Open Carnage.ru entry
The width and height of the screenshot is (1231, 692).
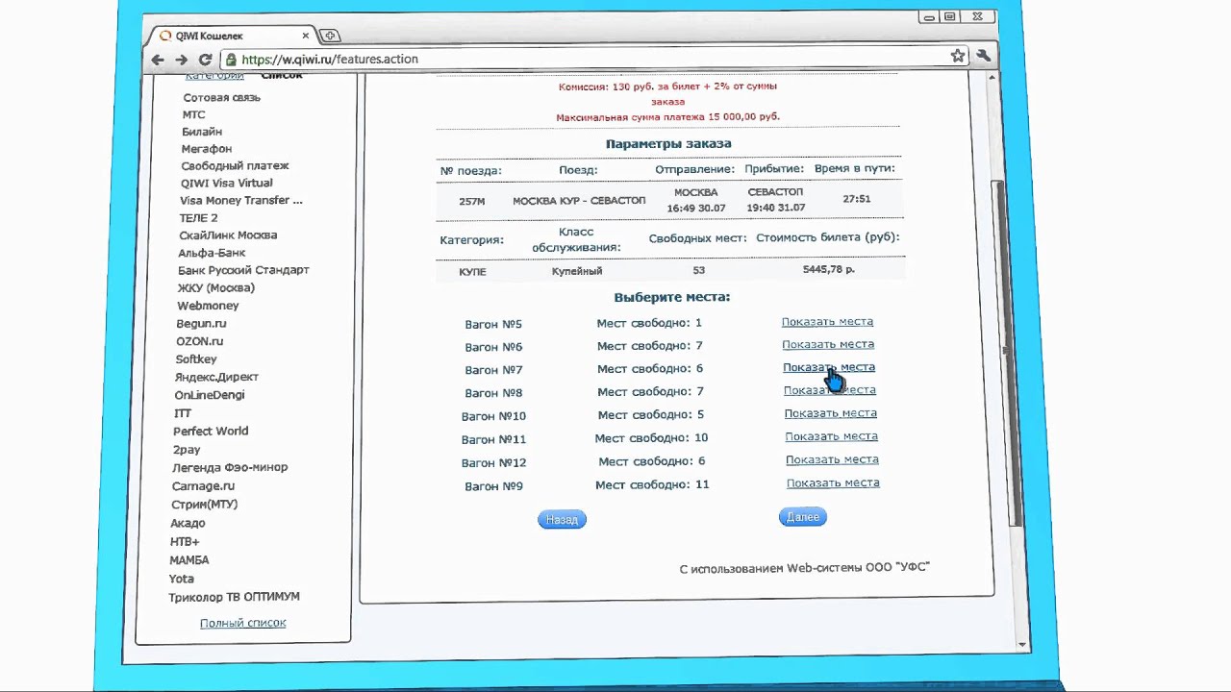point(203,485)
